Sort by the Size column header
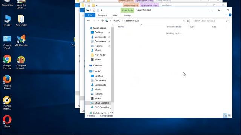 214,27
